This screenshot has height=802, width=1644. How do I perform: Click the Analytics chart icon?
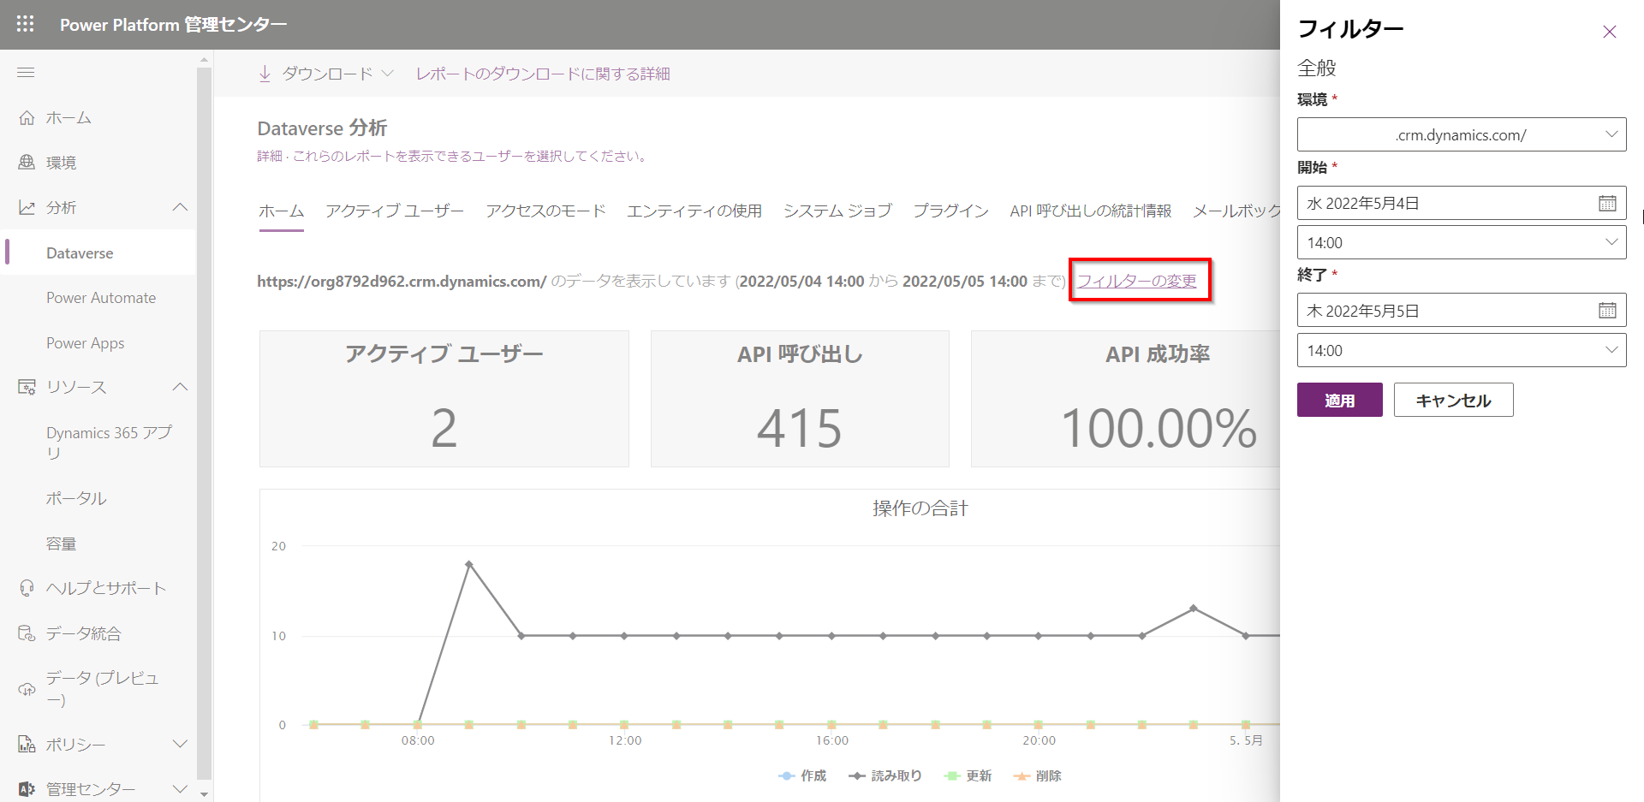[x=27, y=207]
